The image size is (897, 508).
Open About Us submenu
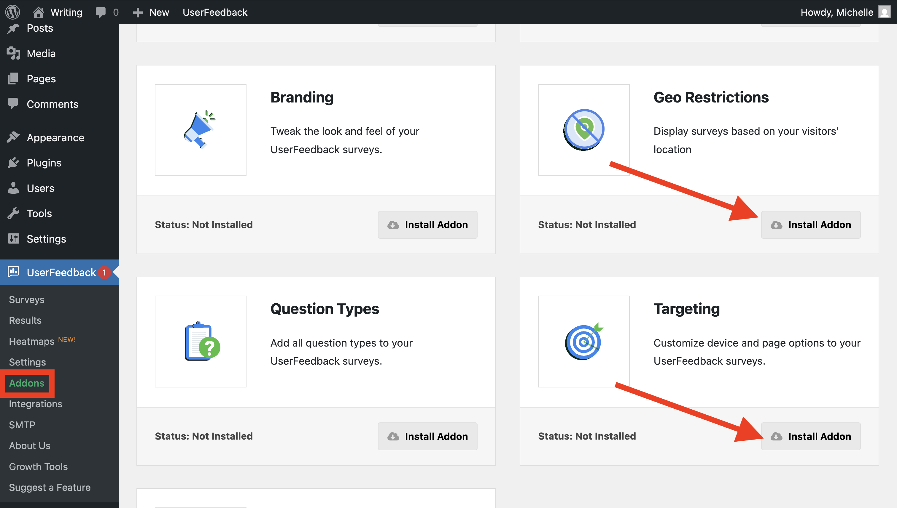[x=30, y=445]
